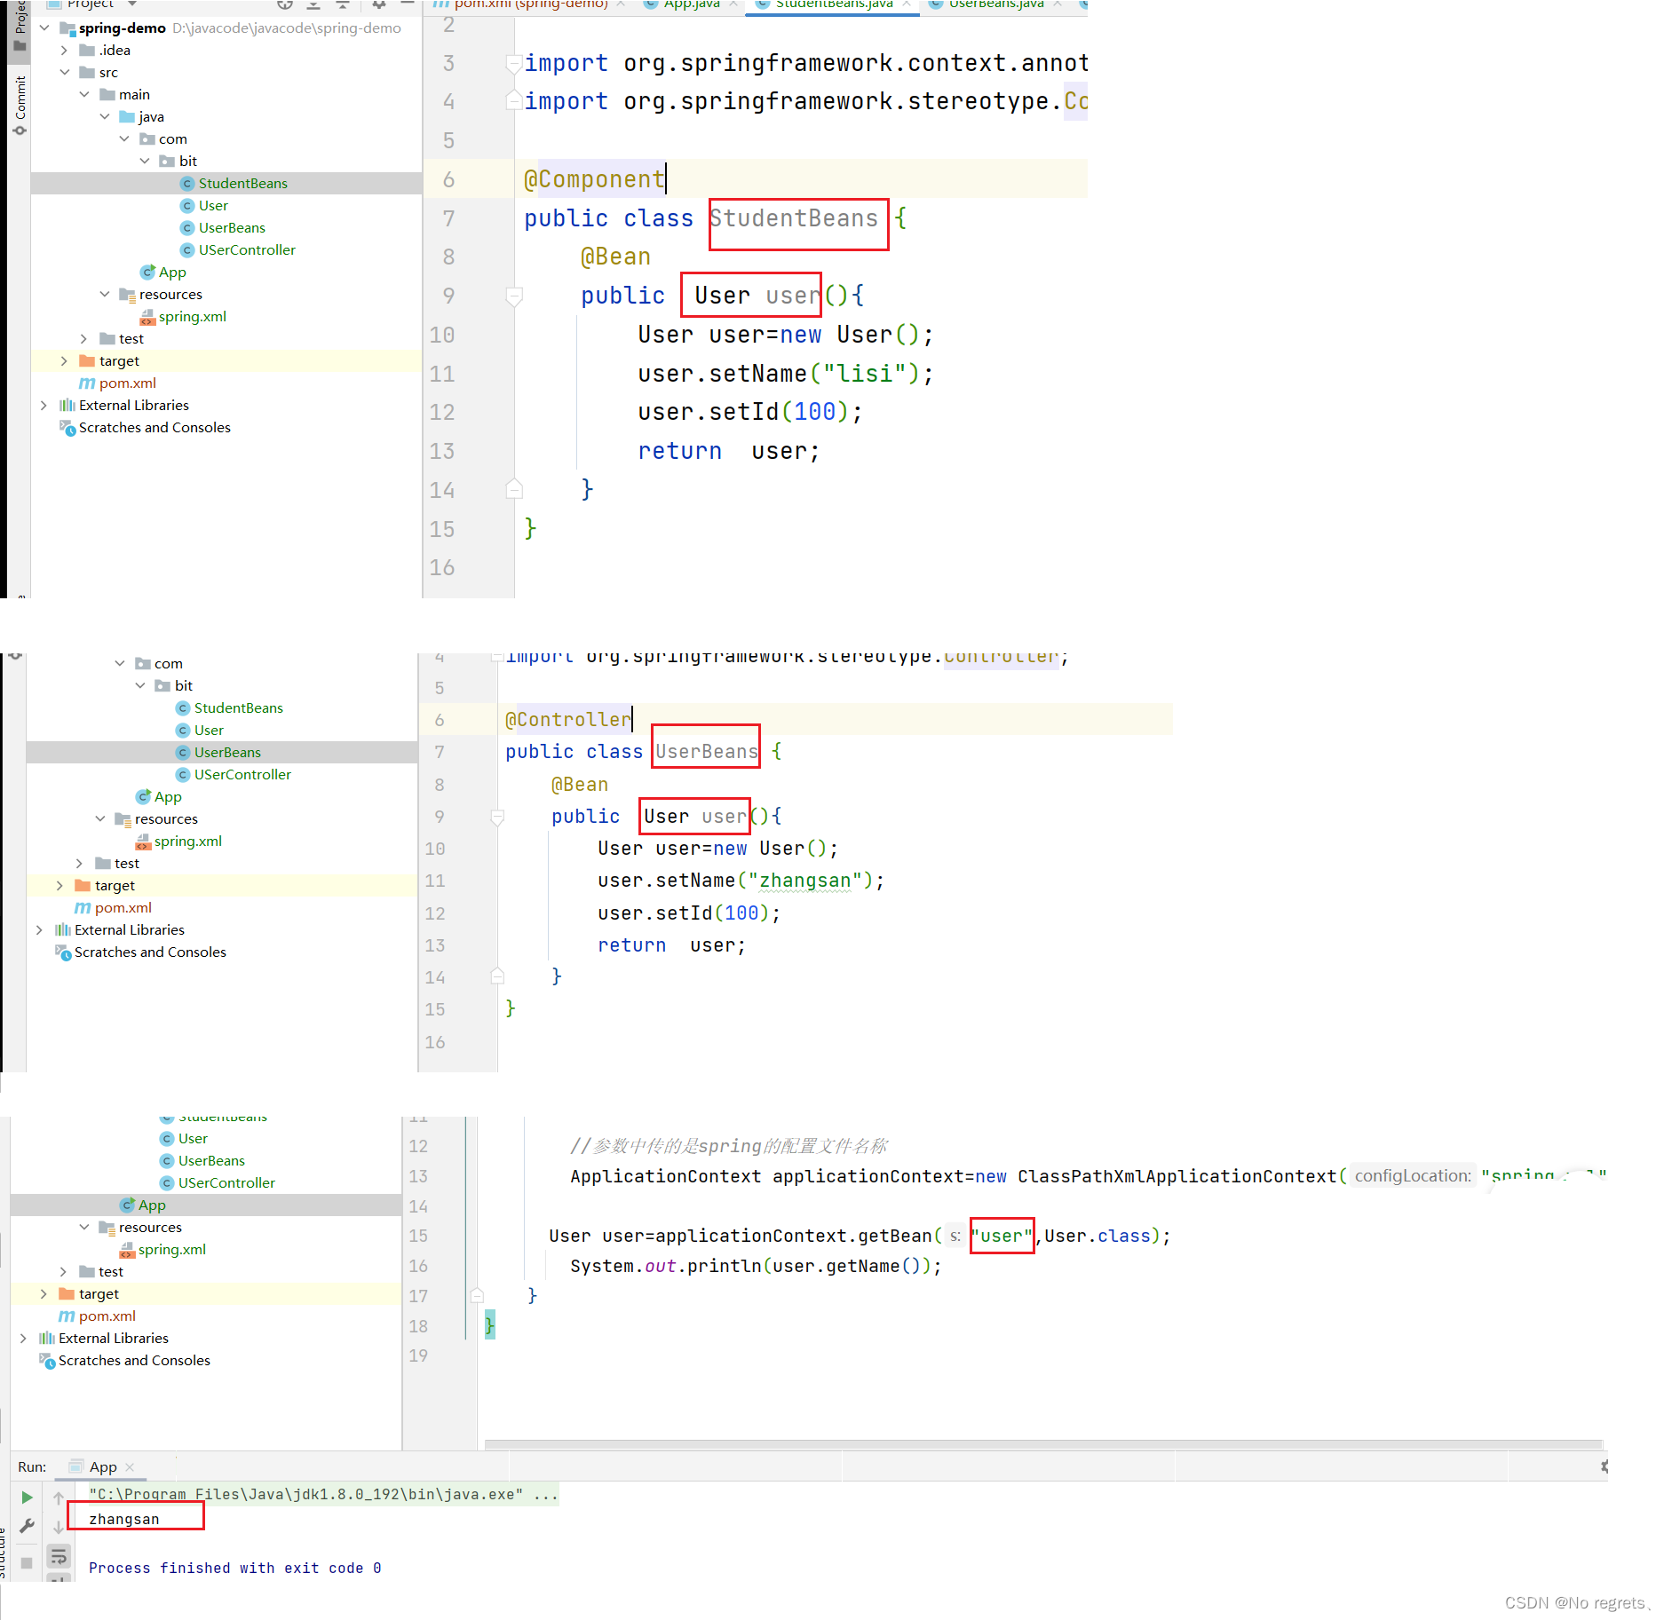Rerun App with the green run arrow
The width and height of the screenshot is (1664, 1620).
pyautogui.click(x=27, y=1498)
